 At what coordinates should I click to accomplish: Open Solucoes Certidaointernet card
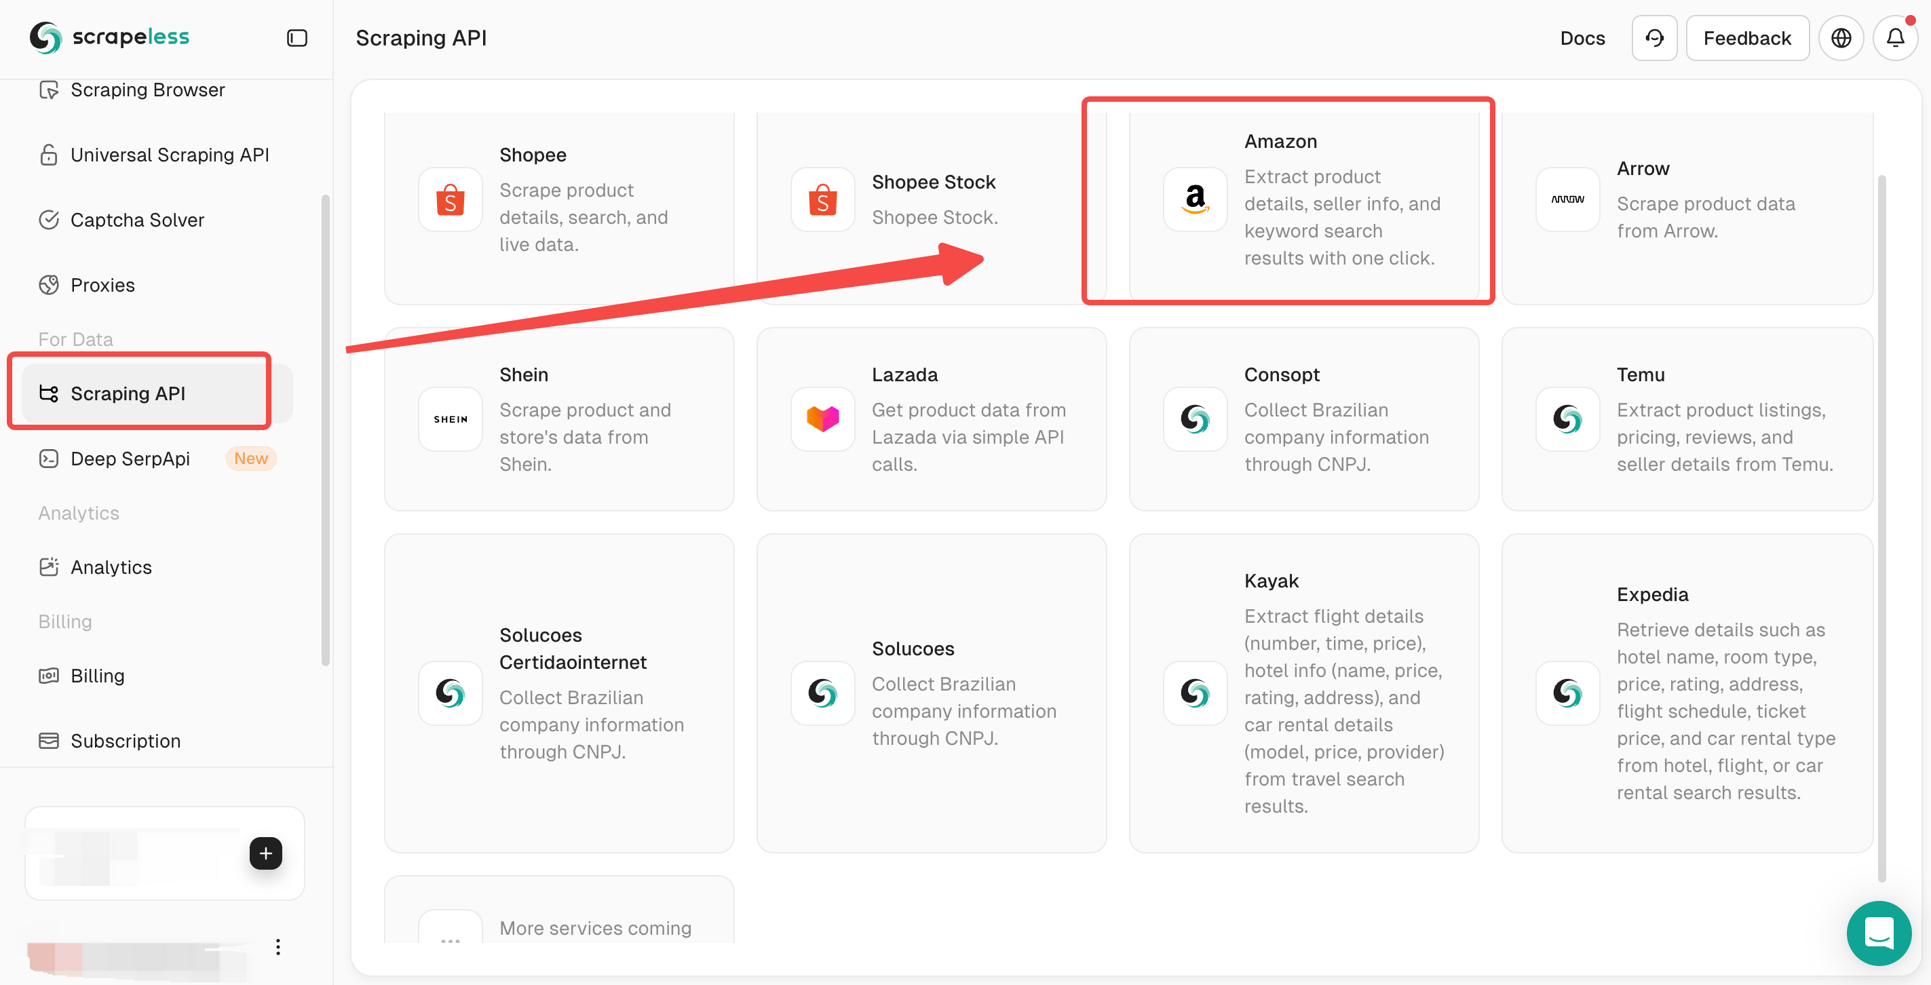pos(559,693)
